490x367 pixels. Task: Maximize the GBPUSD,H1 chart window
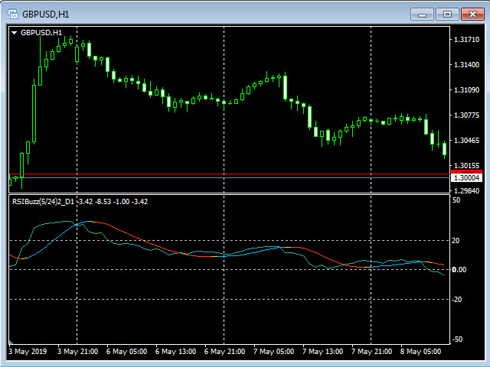click(x=448, y=14)
